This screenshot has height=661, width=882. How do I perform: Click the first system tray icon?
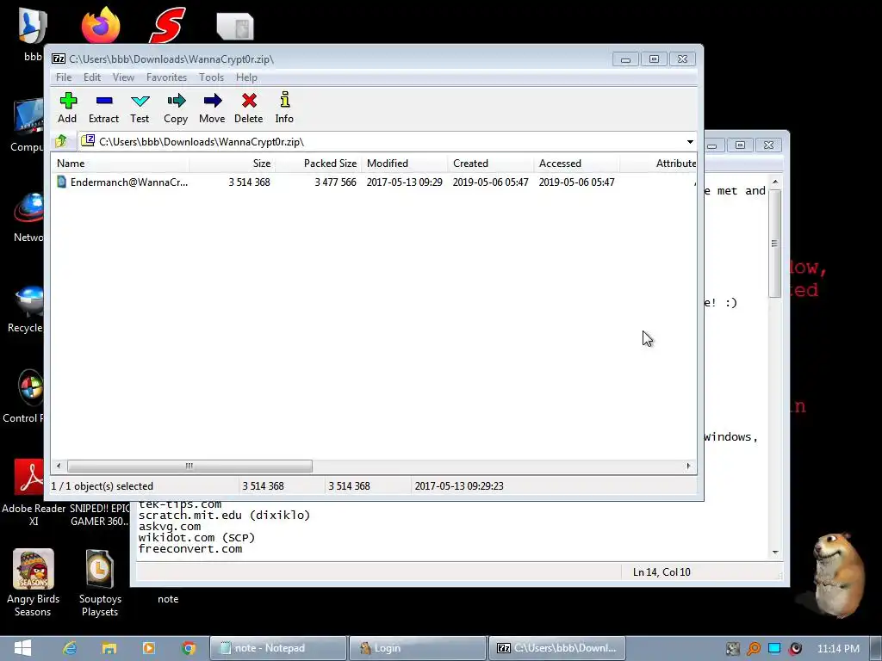pos(732,649)
